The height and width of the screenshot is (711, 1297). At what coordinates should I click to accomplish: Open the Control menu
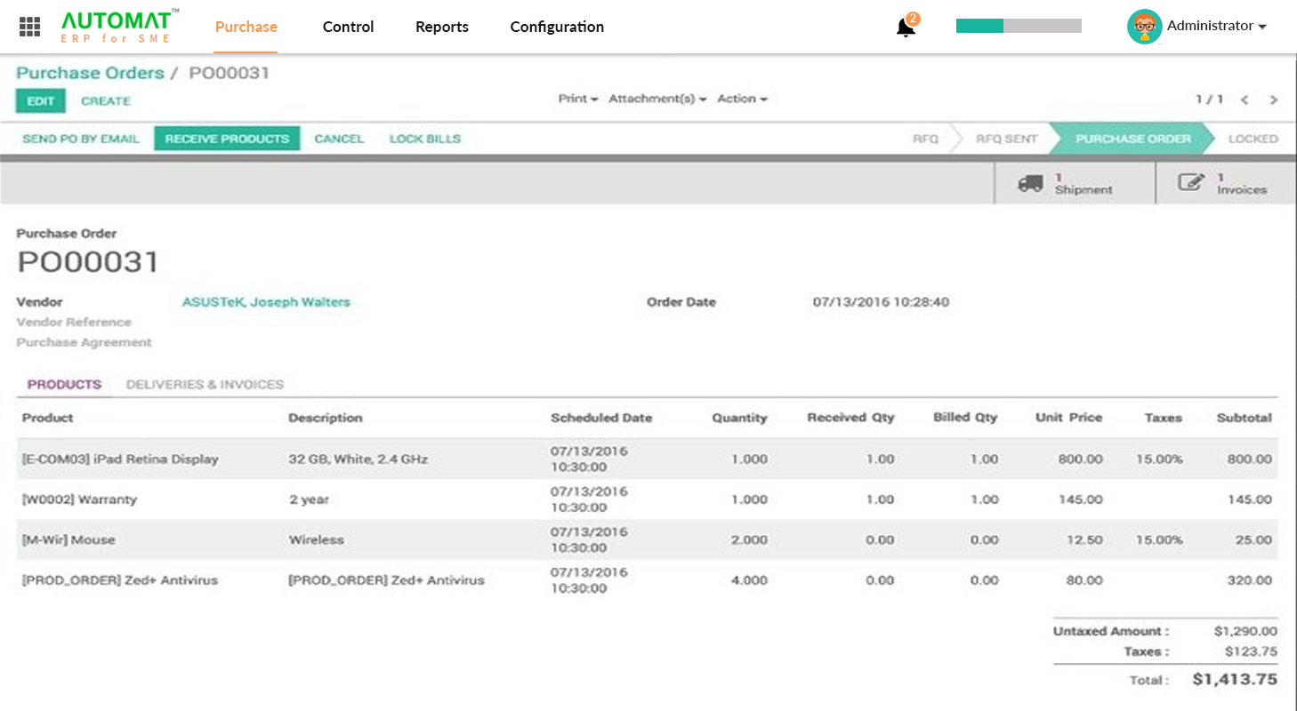(348, 27)
